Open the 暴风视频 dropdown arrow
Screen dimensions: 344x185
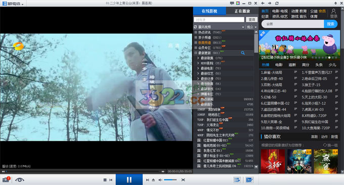243,27
